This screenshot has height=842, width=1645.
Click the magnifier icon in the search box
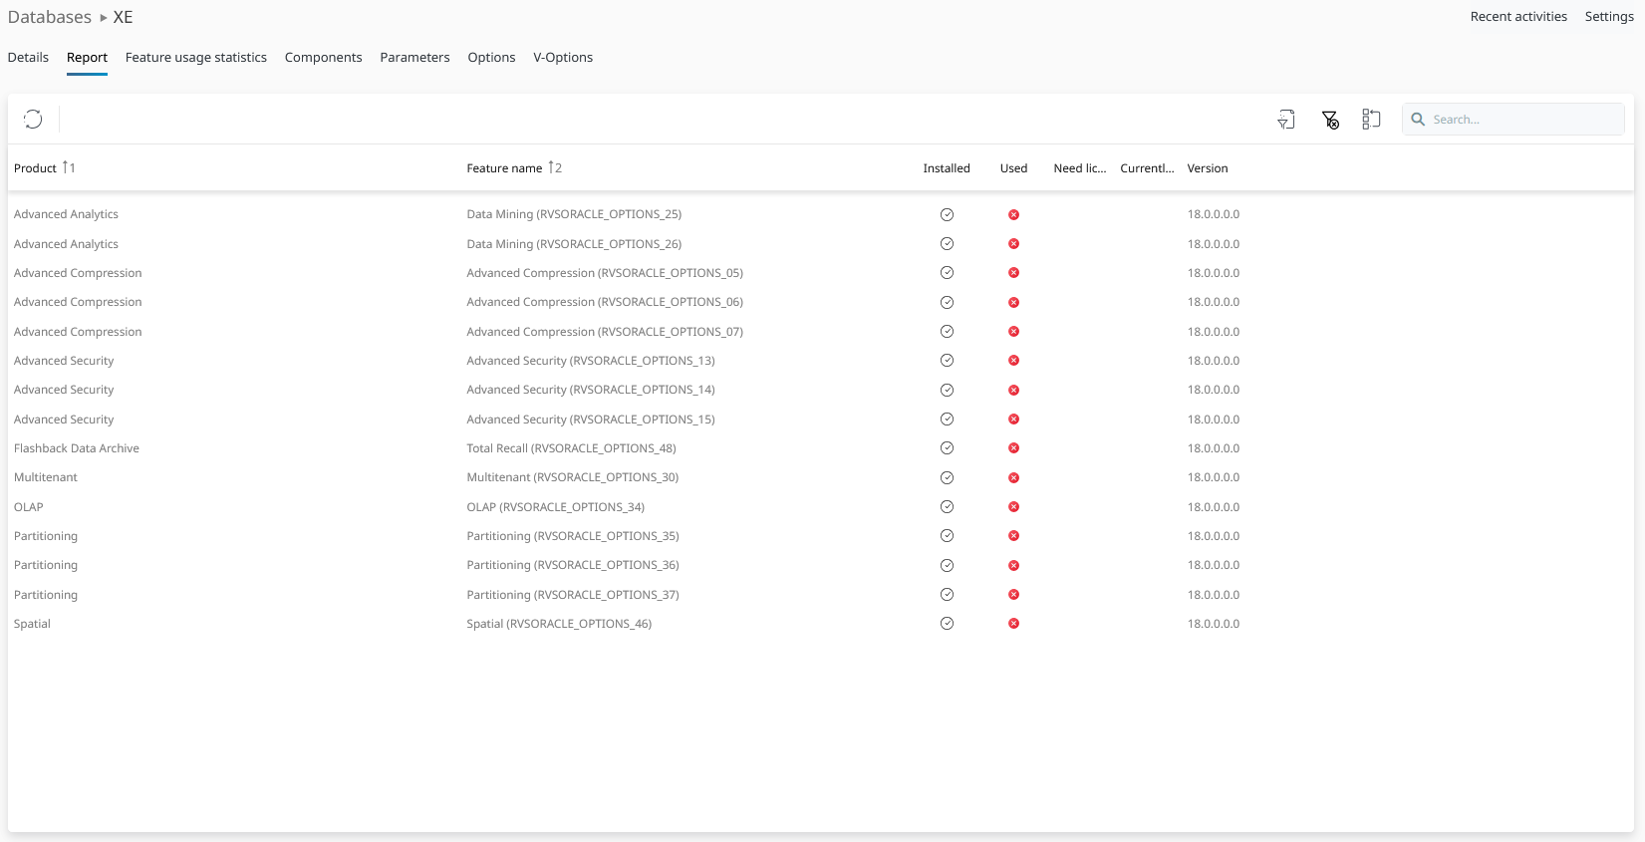(1418, 120)
